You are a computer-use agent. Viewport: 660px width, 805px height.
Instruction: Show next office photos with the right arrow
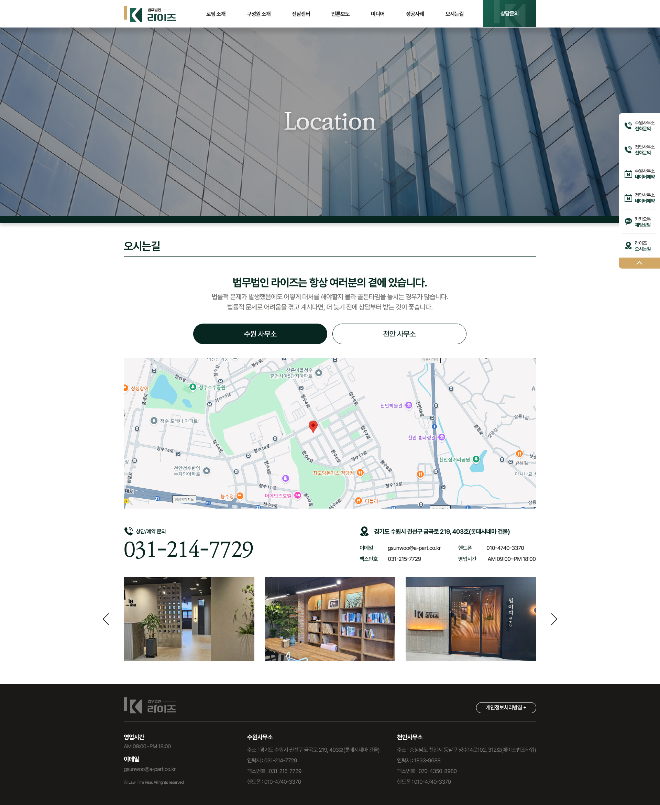pos(554,619)
